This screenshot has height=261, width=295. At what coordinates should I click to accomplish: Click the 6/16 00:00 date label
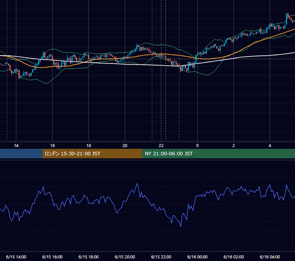(x=197, y=257)
